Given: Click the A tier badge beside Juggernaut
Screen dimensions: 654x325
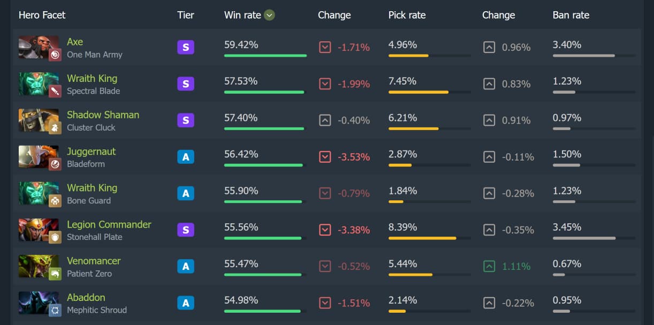Looking at the screenshot, I should coord(186,157).
